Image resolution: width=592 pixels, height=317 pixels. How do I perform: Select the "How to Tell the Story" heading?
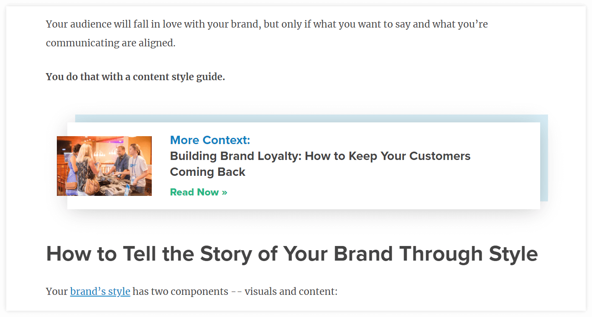292,254
